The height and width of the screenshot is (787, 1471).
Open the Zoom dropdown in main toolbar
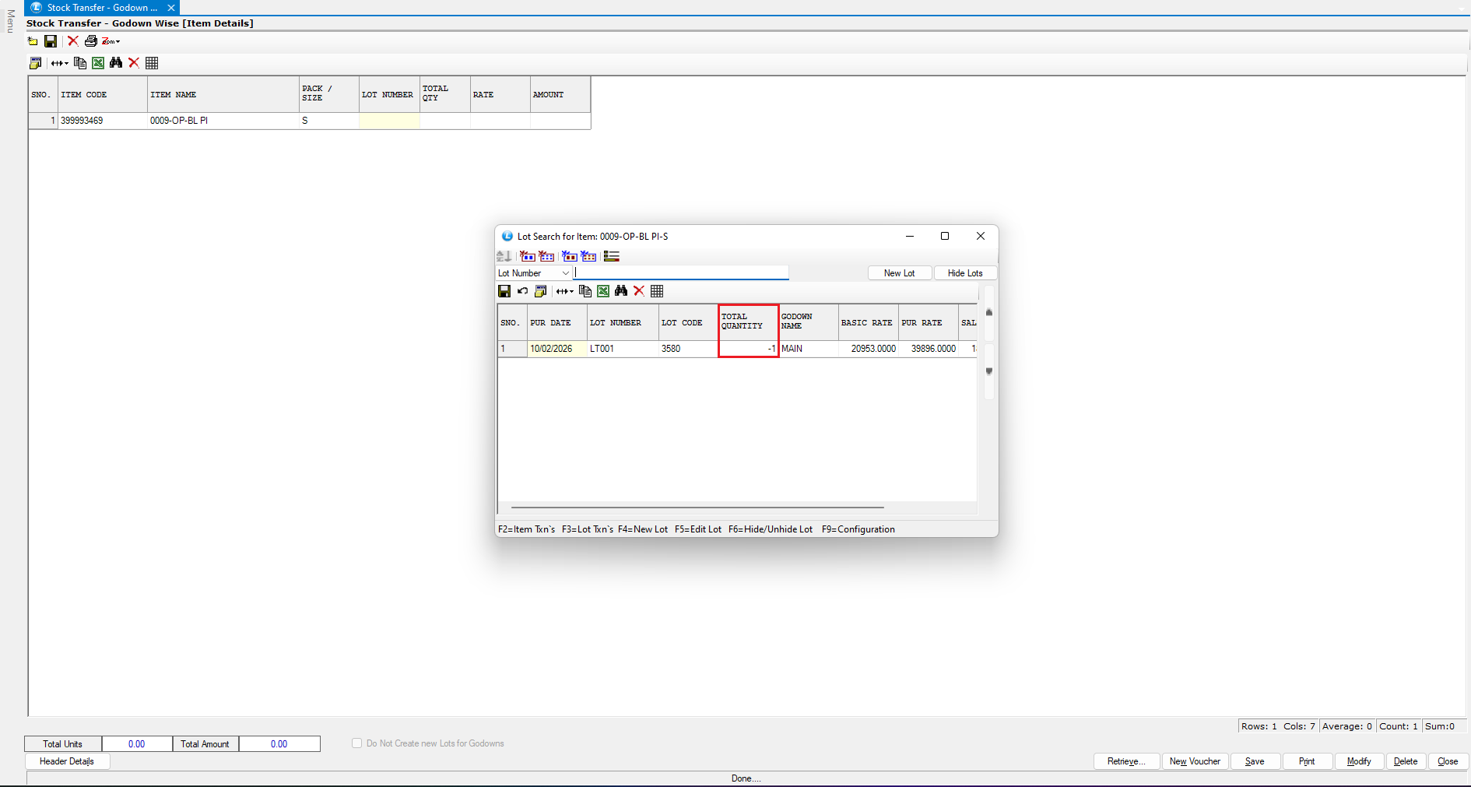coord(111,41)
